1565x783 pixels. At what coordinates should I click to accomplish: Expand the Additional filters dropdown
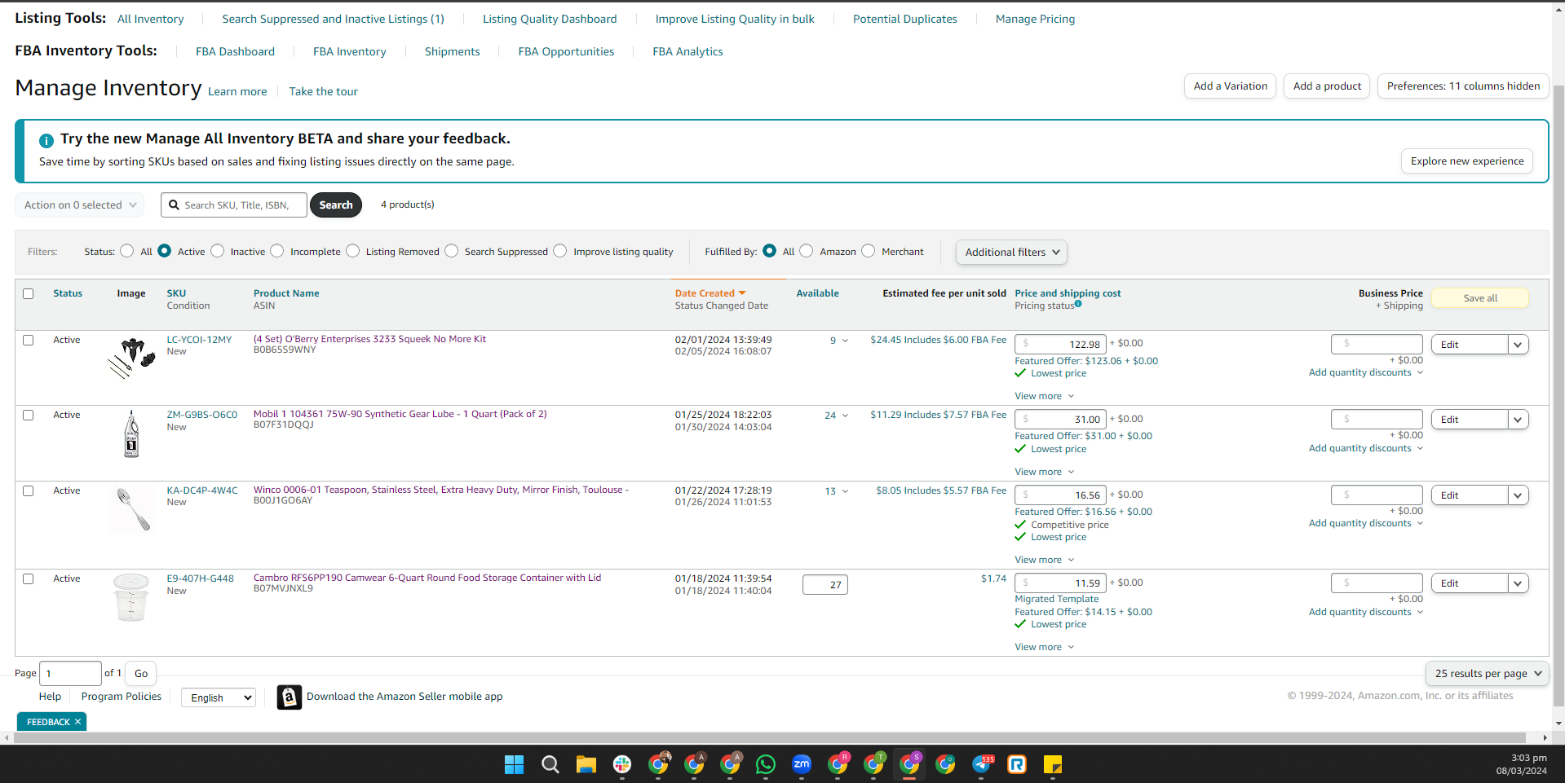(x=1011, y=253)
